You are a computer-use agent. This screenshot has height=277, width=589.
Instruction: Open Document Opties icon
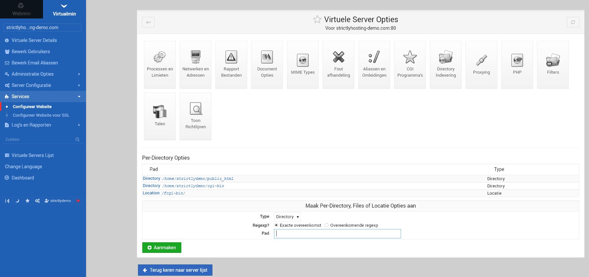pyautogui.click(x=267, y=65)
